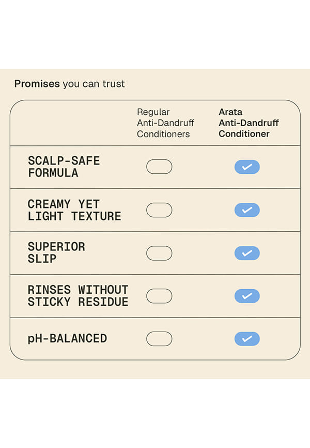Toggle empty pill for Scalp-Safe Formula regular conditioners
Image resolution: width=310 pixels, height=448 pixels.
159,167
